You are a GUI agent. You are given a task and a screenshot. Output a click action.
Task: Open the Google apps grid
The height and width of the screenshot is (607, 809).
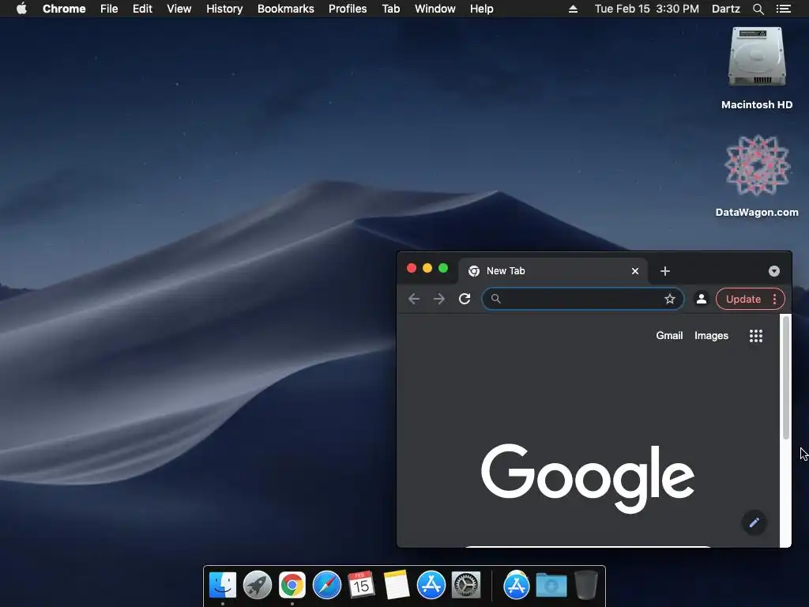coord(756,336)
